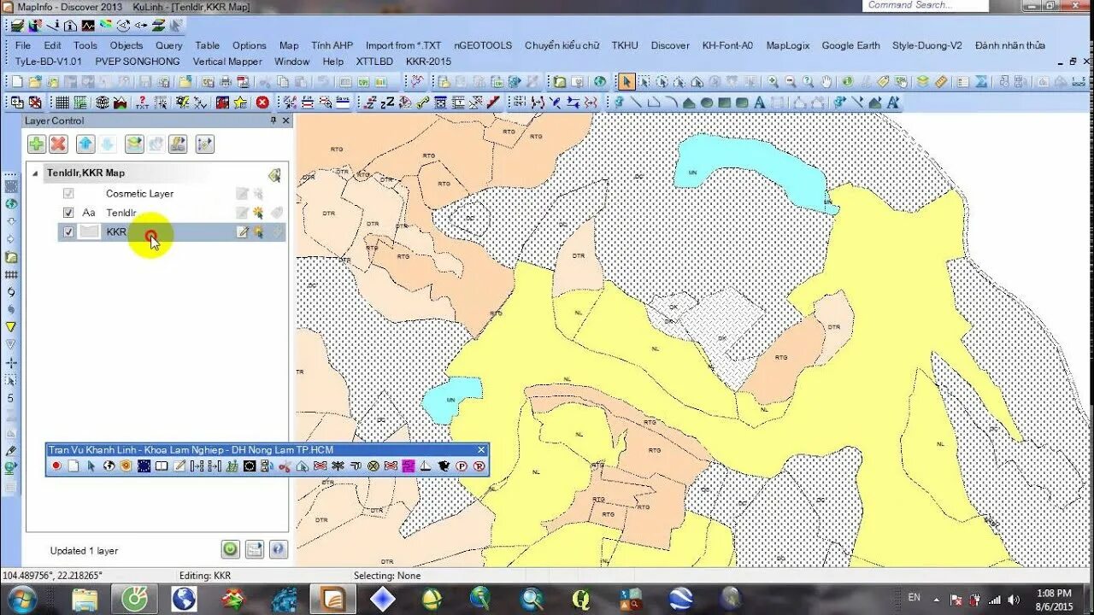The height and width of the screenshot is (615, 1094).
Task: Click the volume icon in system tray
Action: coord(1013,599)
